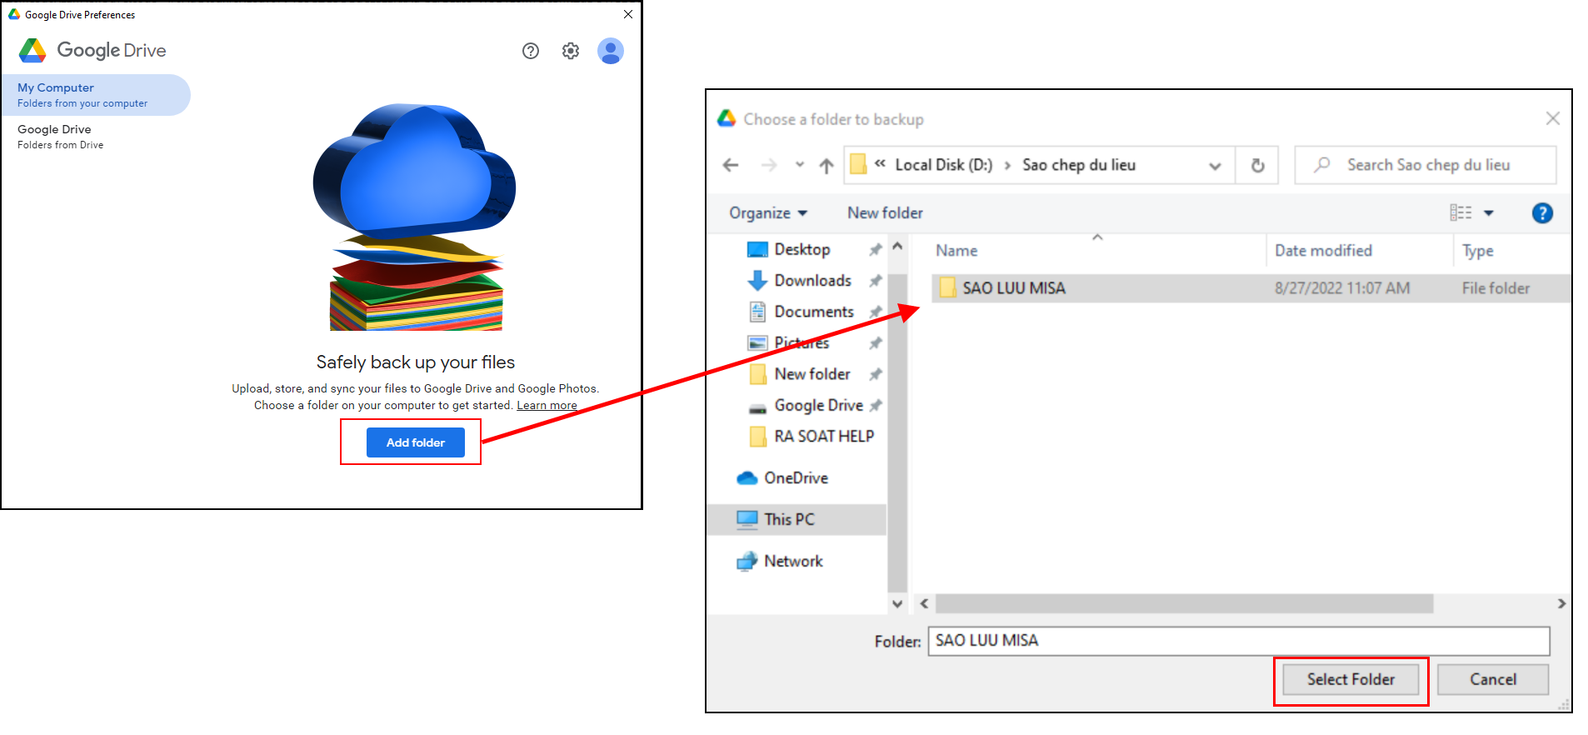Click navigation pane scroll up arrow
This screenshot has width=1588, height=735.
click(x=897, y=247)
